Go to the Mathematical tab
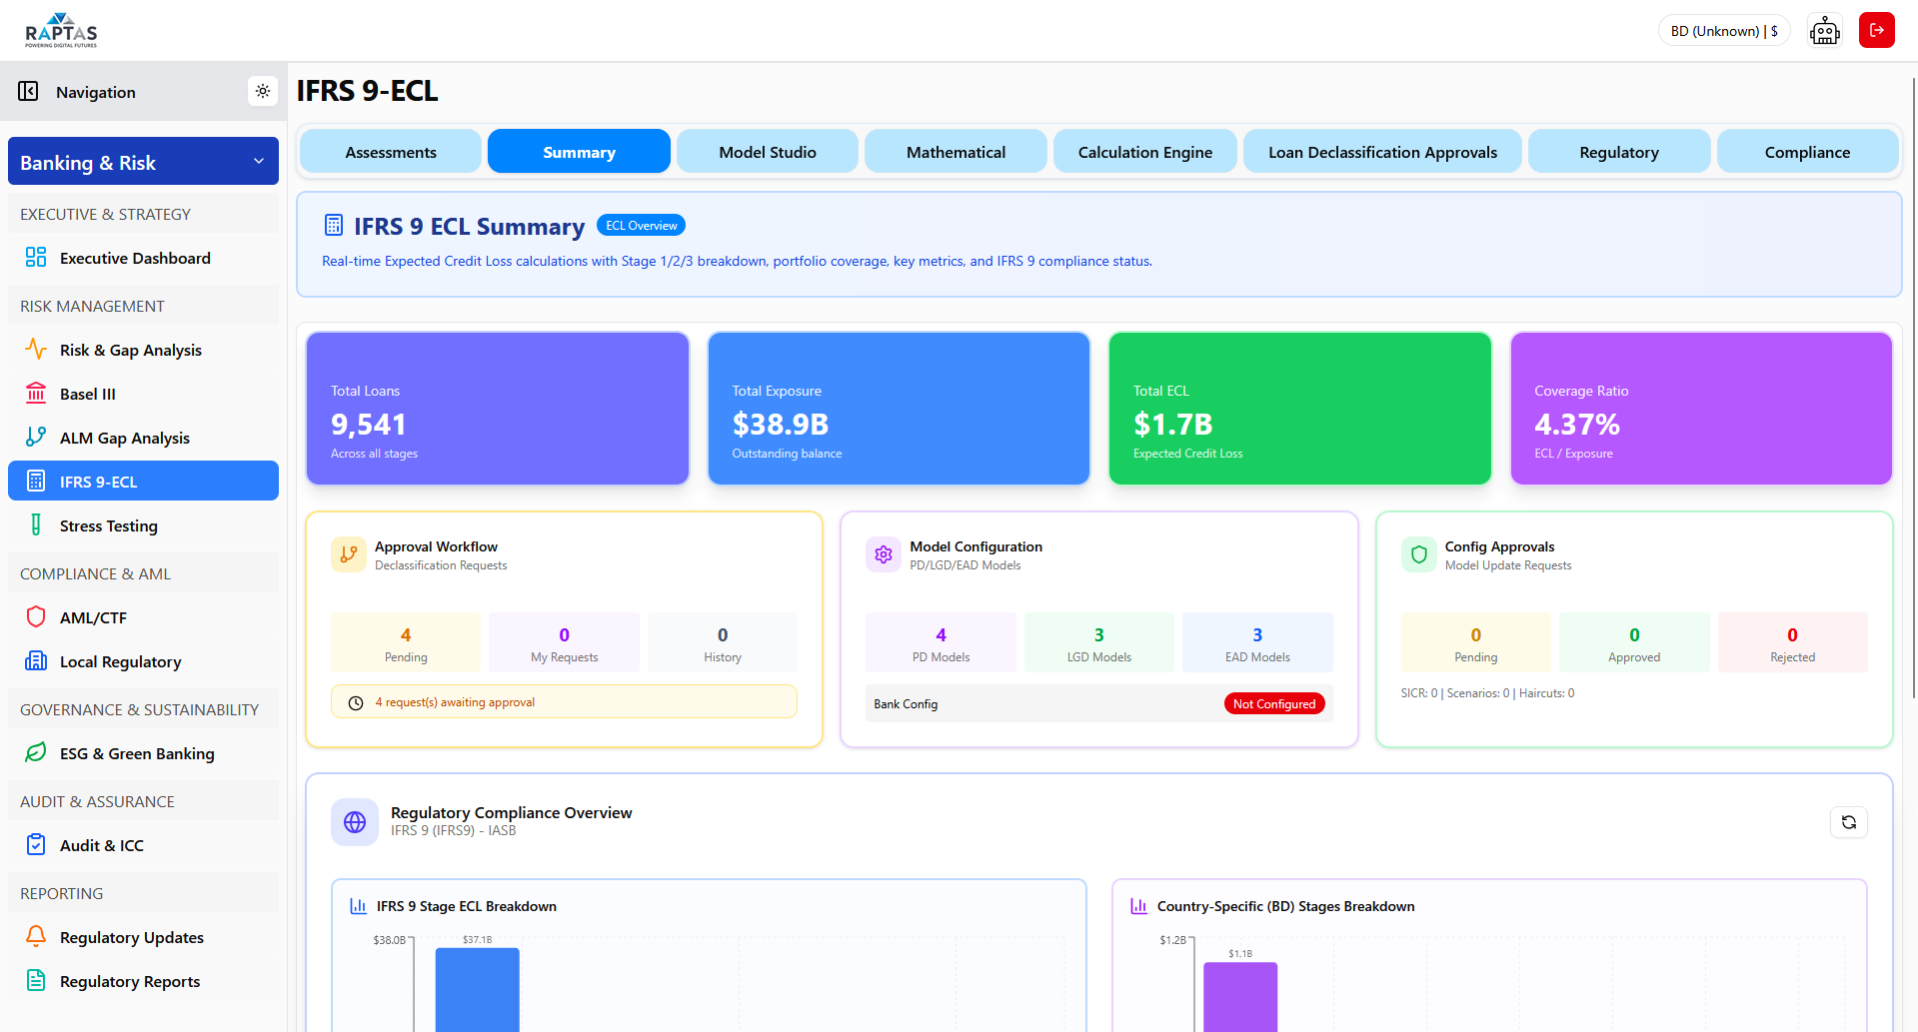Viewport: 1918px width, 1032px height. point(956,152)
